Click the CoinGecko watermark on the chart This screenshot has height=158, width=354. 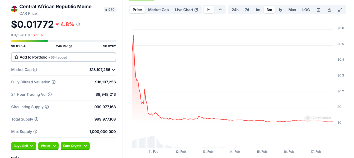[x=318, y=118]
